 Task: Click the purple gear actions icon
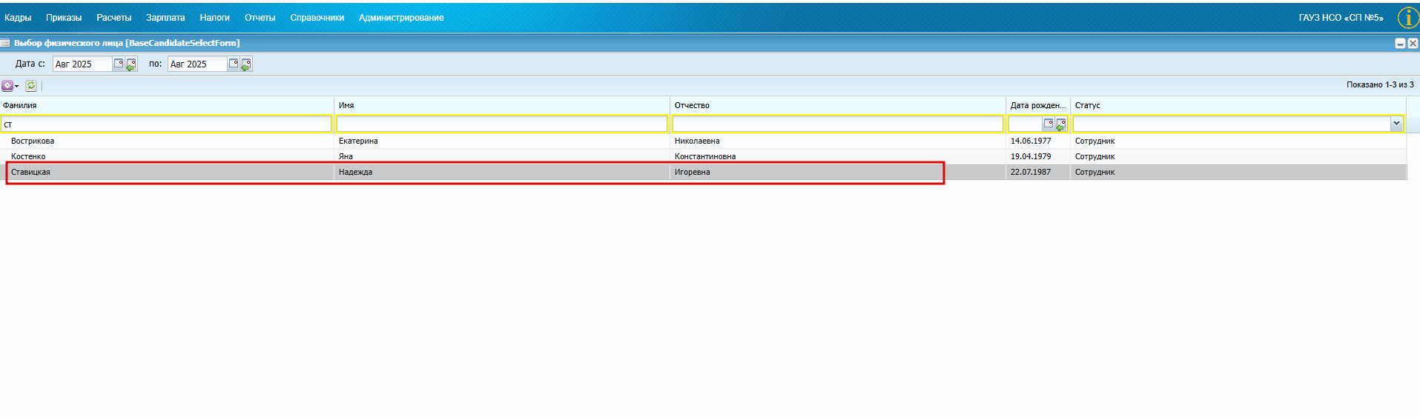7,86
